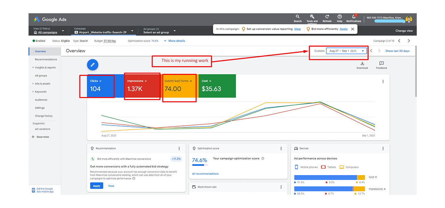The image size is (445, 208).
Task: Open the Feedback icon
Action: pos(381,63)
